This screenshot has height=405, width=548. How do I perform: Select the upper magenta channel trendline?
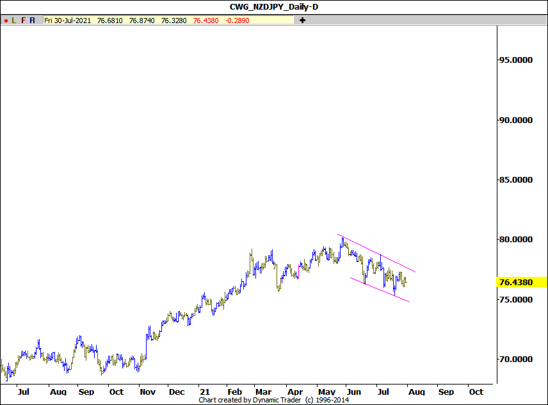click(x=376, y=253)
